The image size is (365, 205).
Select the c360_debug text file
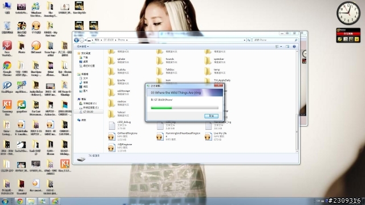[x=120, y=125]
